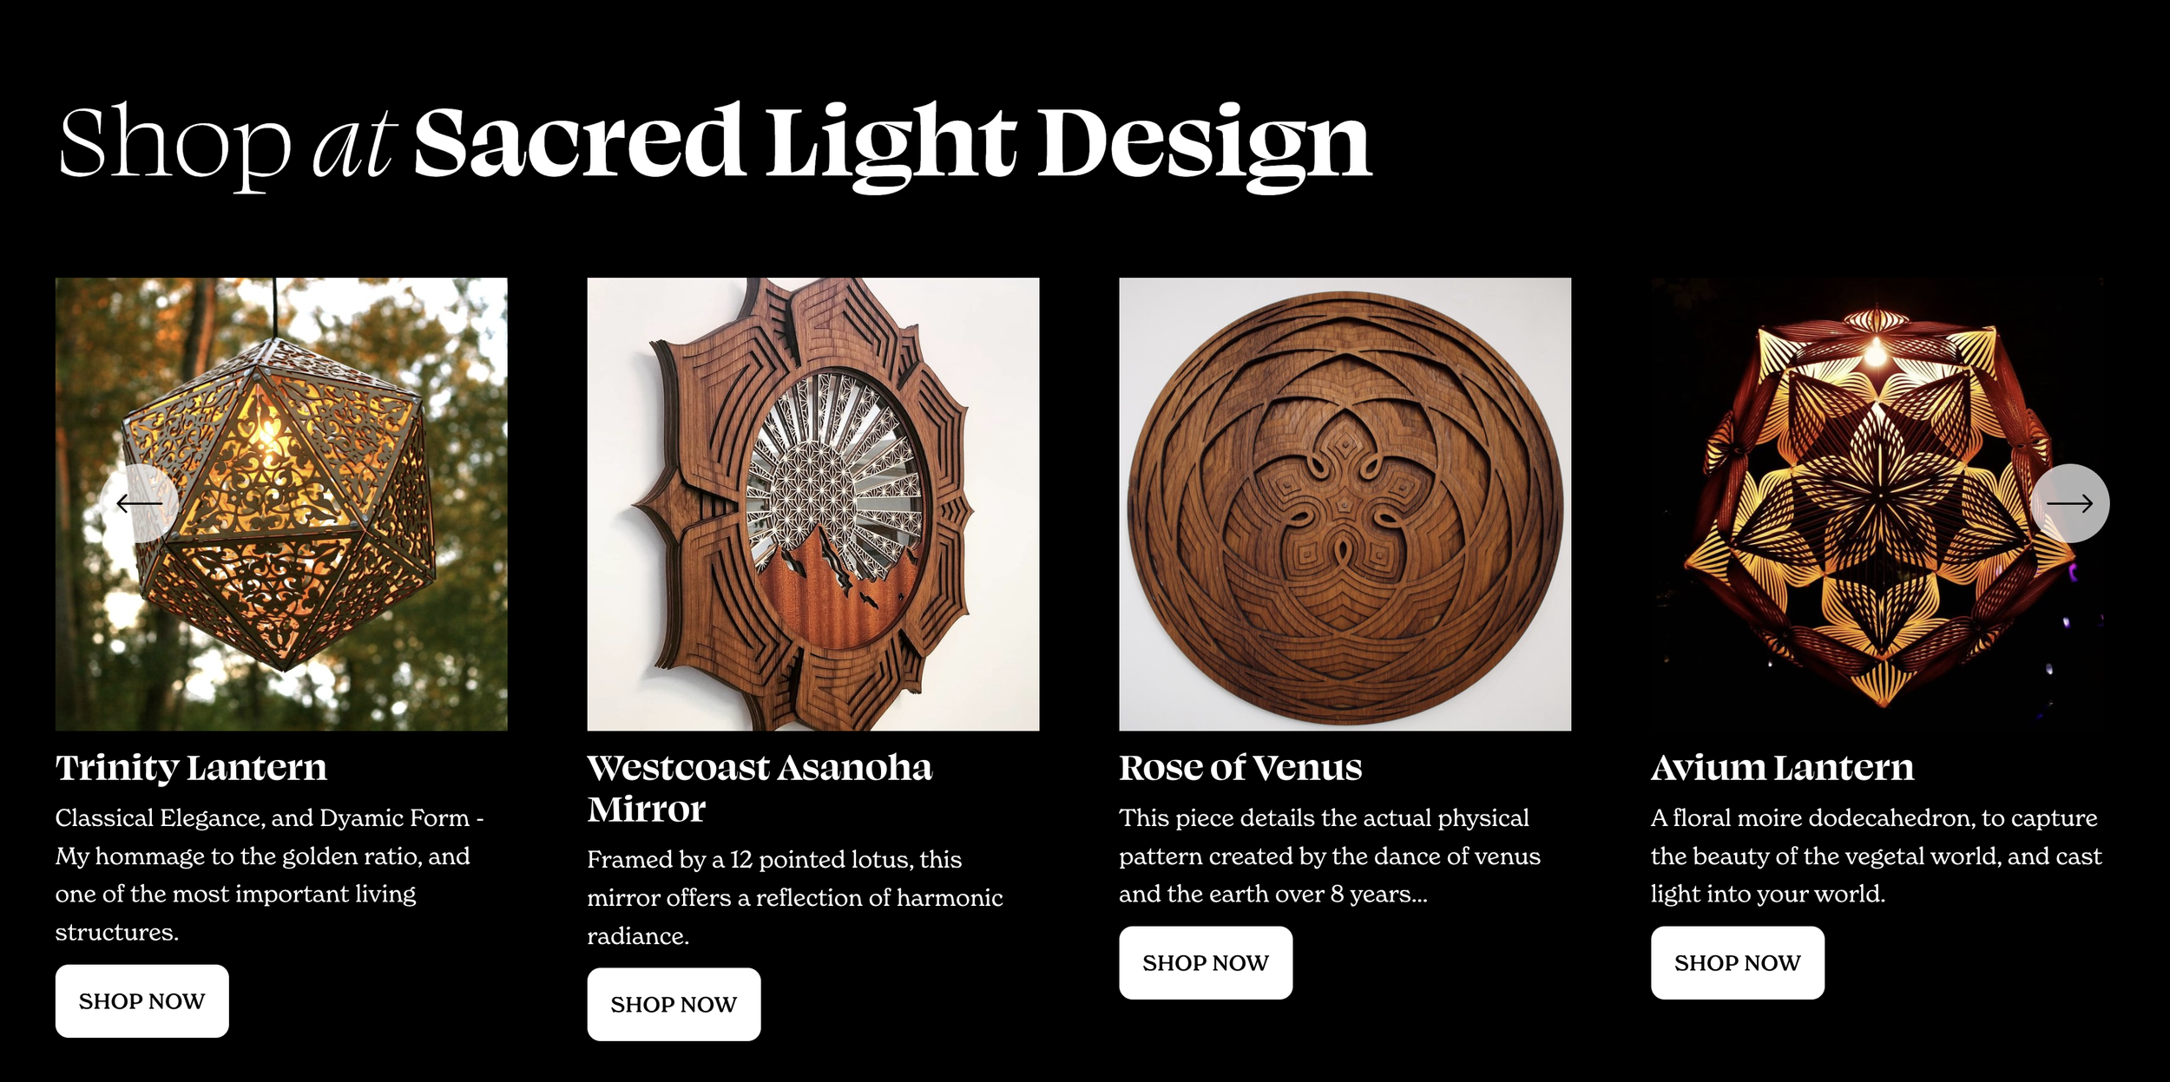Advance the carousel with the right arrow
Screen dimensions: 2170x1082
pyautogui.click(x=2070, y=503)
